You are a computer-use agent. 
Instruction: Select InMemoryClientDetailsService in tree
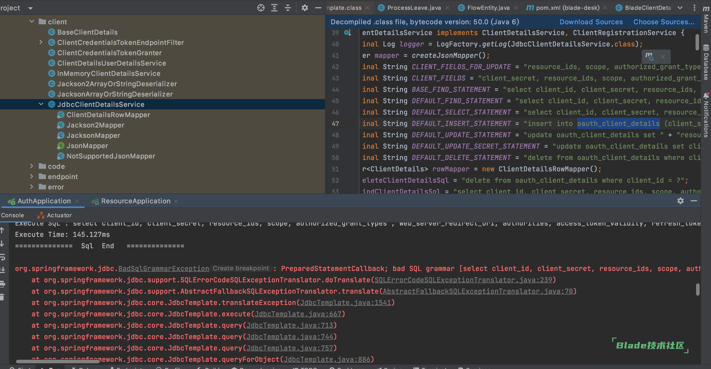click(x=109, y=73)
